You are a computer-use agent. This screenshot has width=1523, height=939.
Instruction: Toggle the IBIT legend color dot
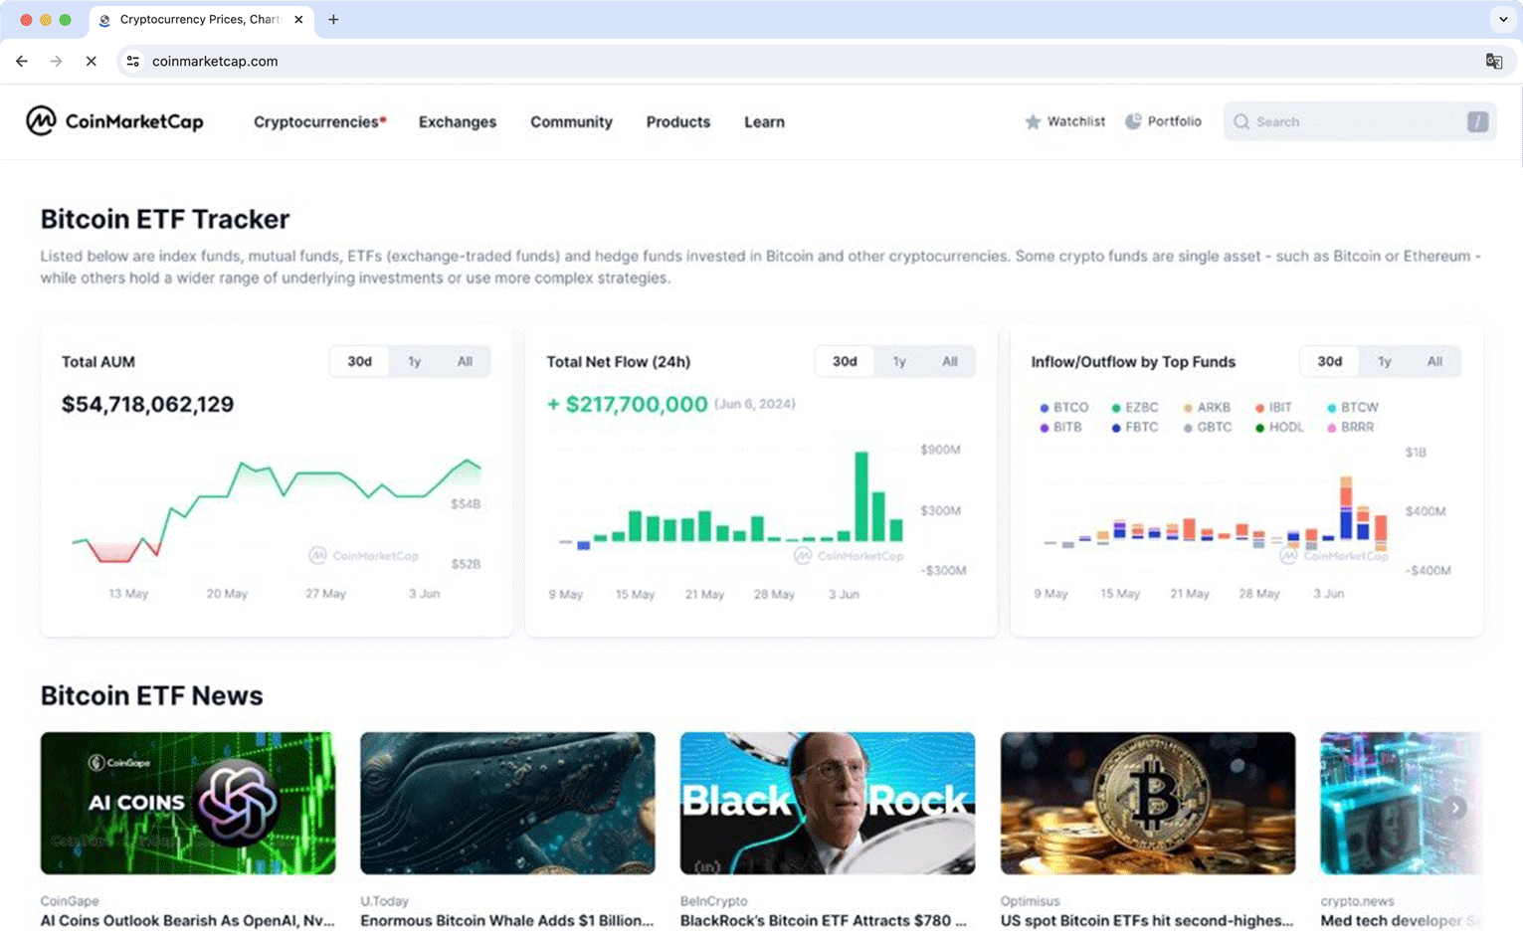click(1259, 408)
